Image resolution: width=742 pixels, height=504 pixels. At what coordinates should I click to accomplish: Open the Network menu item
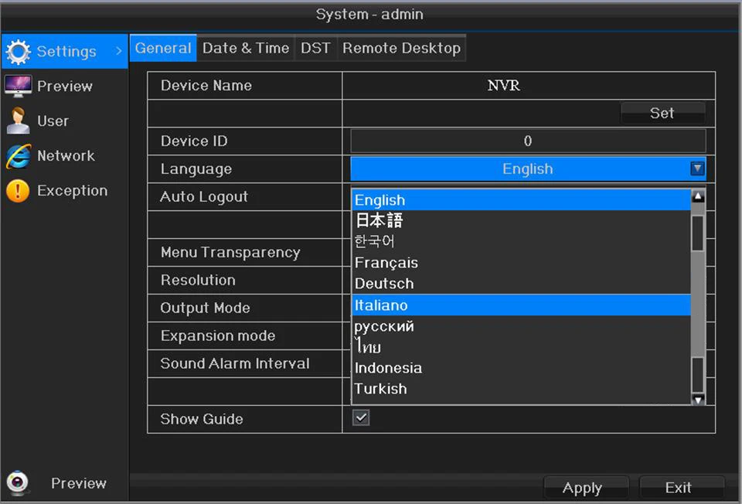[x=66, y=155]
